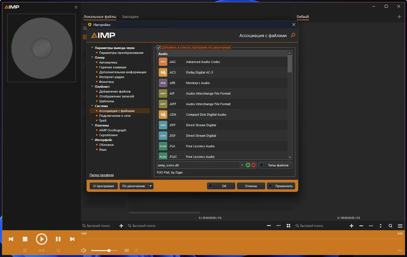Click the green plus icon beside aimp_icons.dll
The width and height of the screenshot is (407, 257).
pos(248,165)
